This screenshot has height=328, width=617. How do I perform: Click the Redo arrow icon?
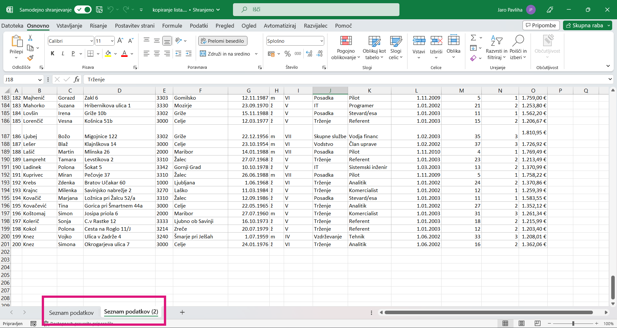tap(126, 10)
